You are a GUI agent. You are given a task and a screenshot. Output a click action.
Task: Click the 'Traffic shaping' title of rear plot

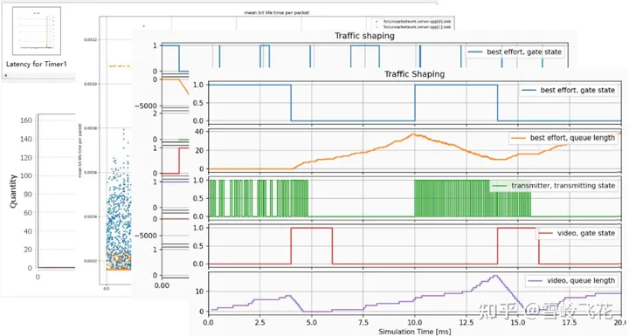pyautogui.click(x=364, y=36)
